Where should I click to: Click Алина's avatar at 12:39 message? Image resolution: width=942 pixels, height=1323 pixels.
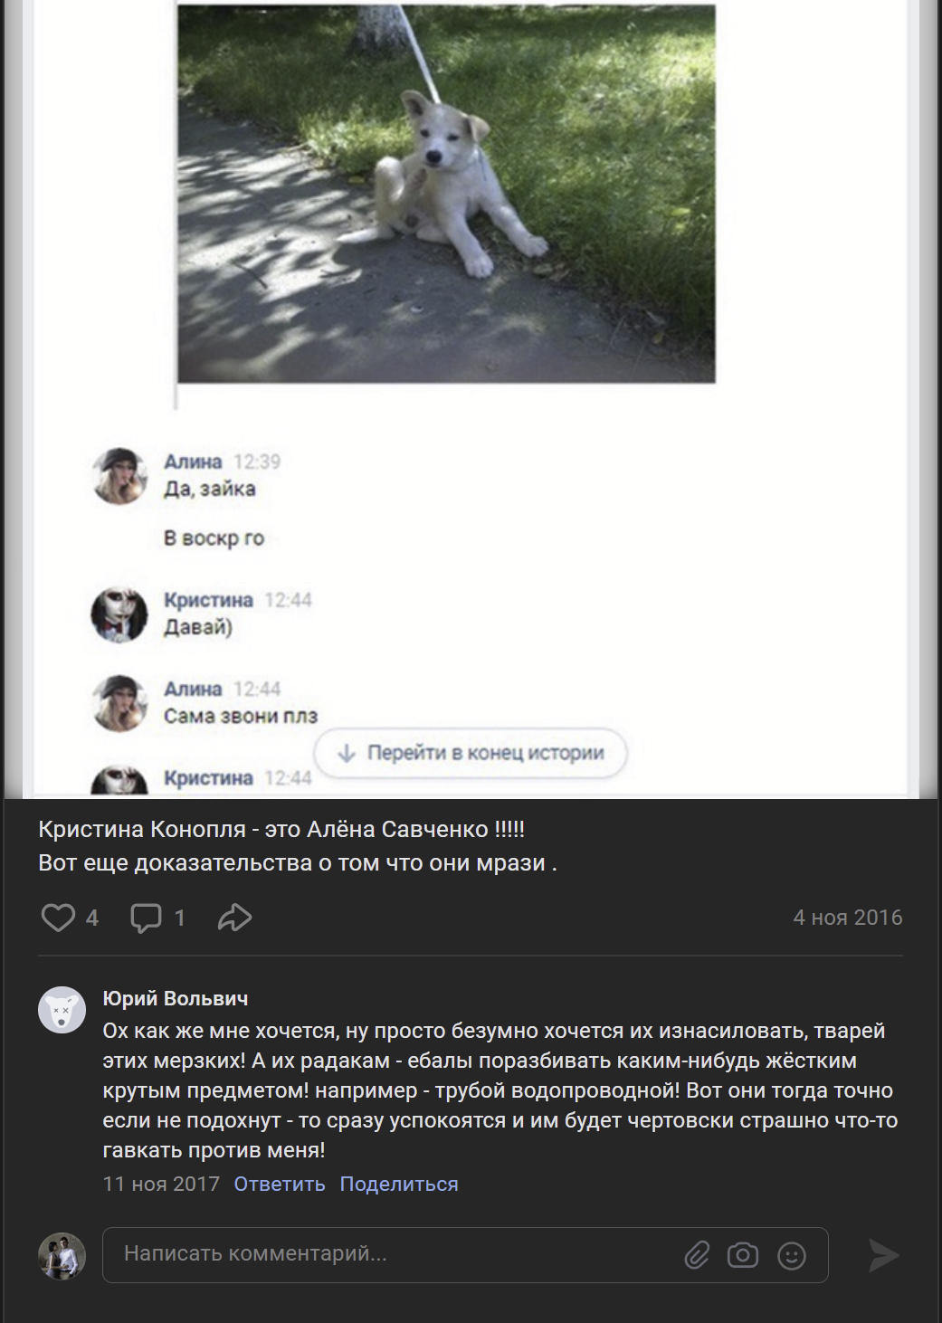pyautogui.click(x=119, y=475)
